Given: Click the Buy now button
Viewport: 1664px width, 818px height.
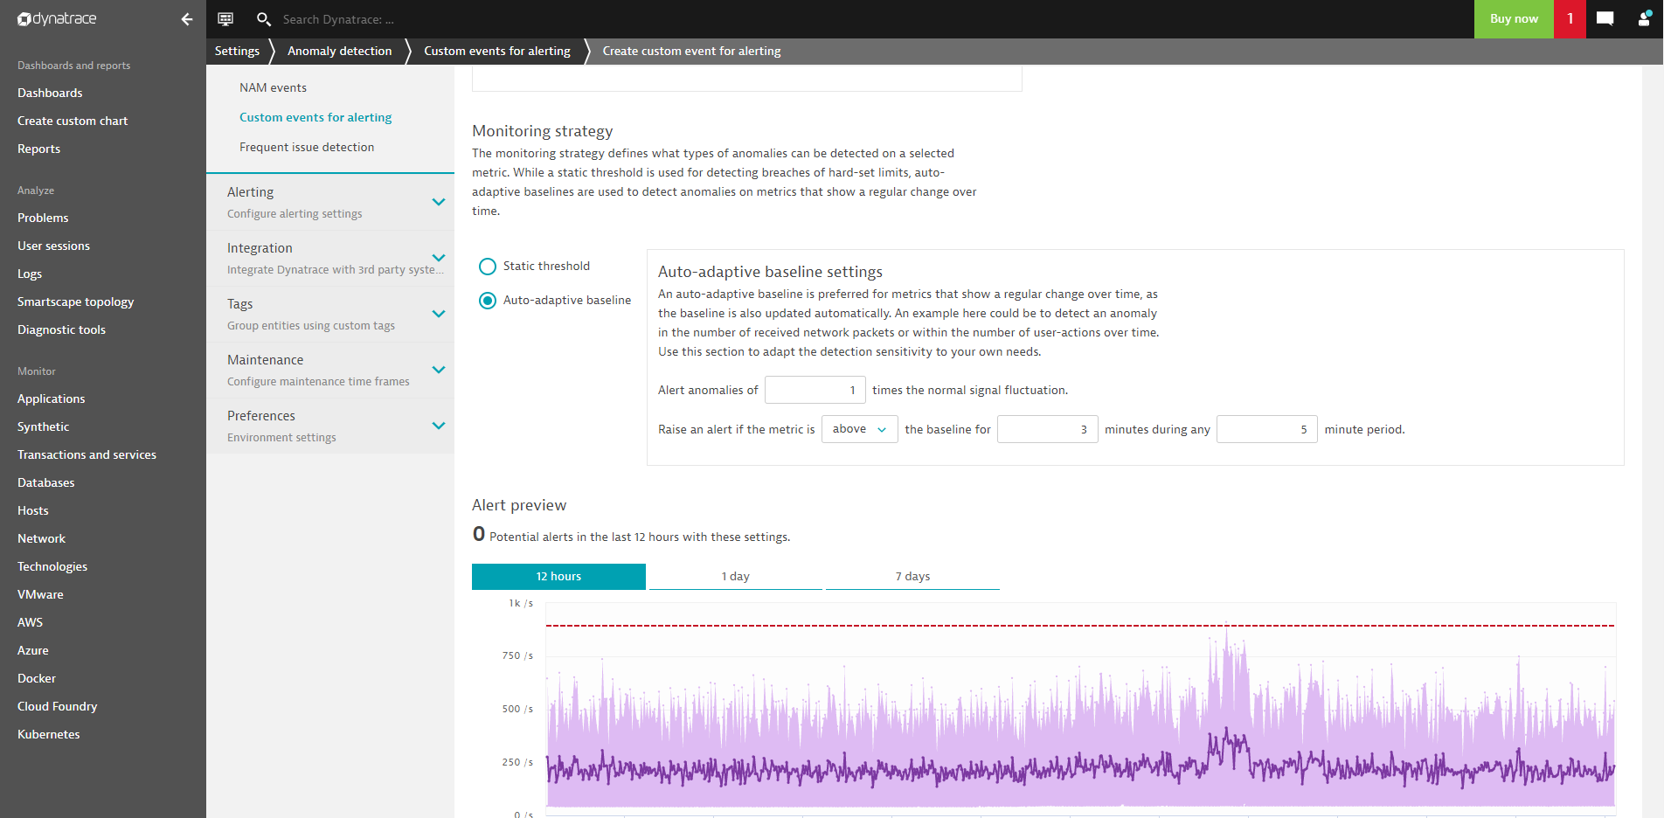Looking at the screenshot, I should pos(1514,19).
